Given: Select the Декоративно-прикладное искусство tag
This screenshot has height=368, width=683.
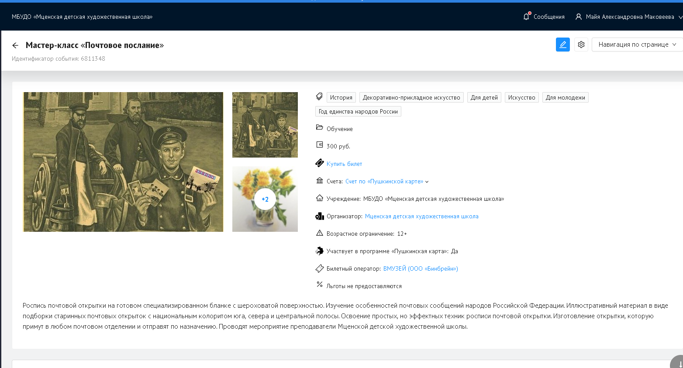Looking at the screenshot, I should point(411,98).
